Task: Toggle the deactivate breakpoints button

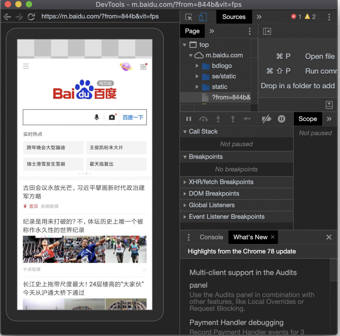Action: 267,119
